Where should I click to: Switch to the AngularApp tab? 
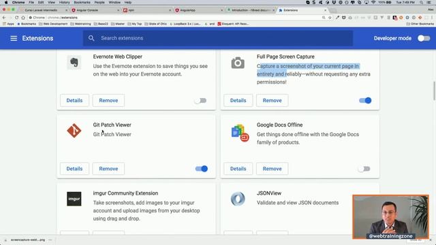[x=198, y=10]
